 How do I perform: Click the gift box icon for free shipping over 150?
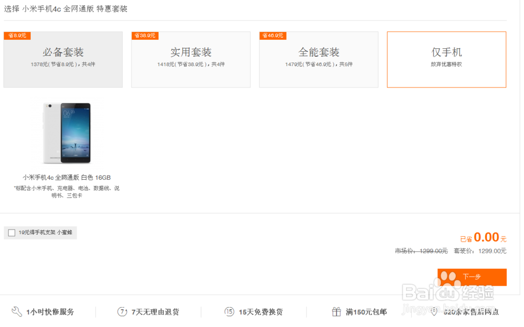click(x=336, y=312)
